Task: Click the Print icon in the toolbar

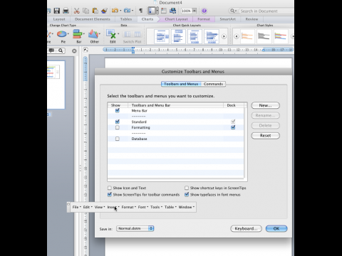Action: click(x=66, y=11)
